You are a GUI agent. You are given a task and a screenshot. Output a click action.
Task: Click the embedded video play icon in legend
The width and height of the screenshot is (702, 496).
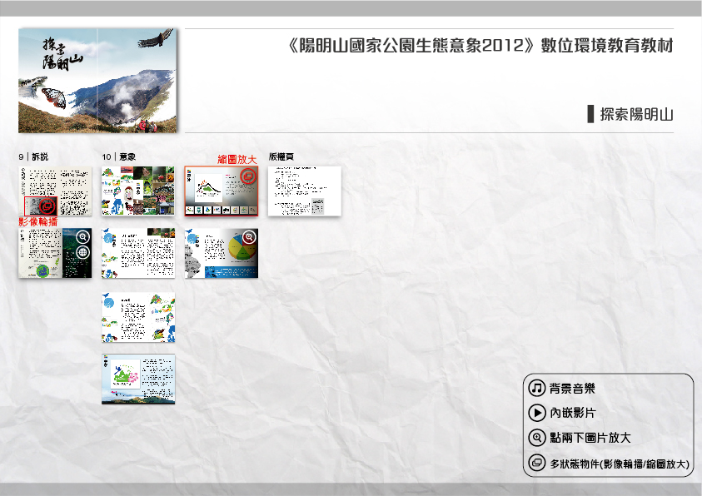[x=537, y=413]
